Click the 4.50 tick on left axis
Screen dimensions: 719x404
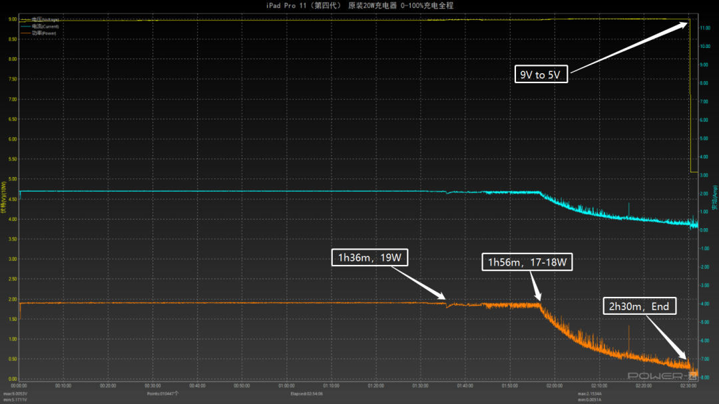[x=13, y=200]
